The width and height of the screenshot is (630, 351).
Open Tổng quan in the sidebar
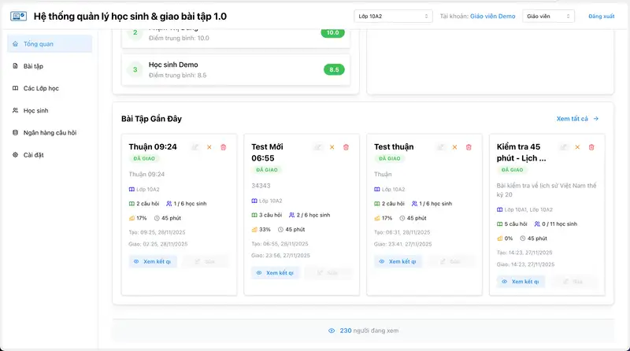tap(49, 44)
